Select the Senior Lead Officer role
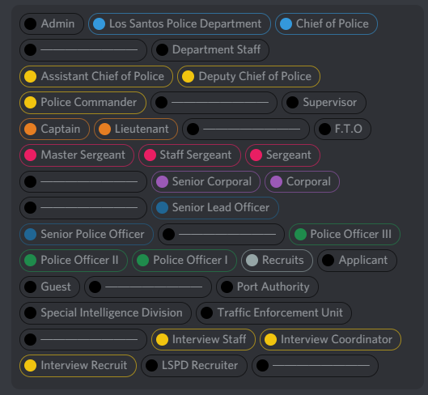Screen dimensions: 428x395 click(215, 208)
